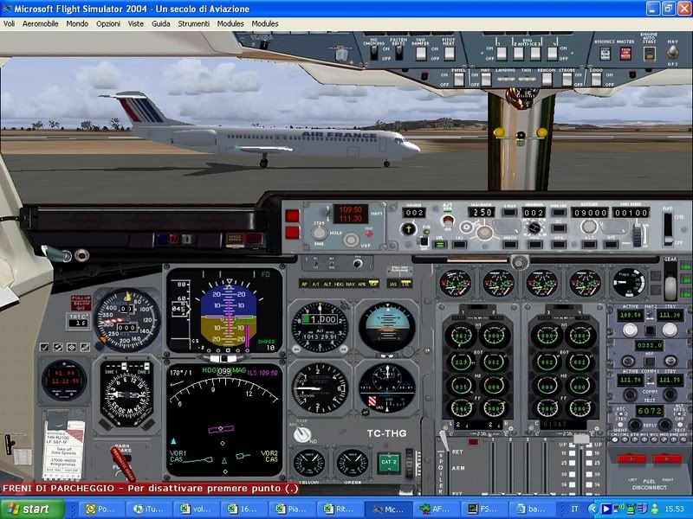
Task: Adjust the course knob with cross
Action: pos(408,229)
